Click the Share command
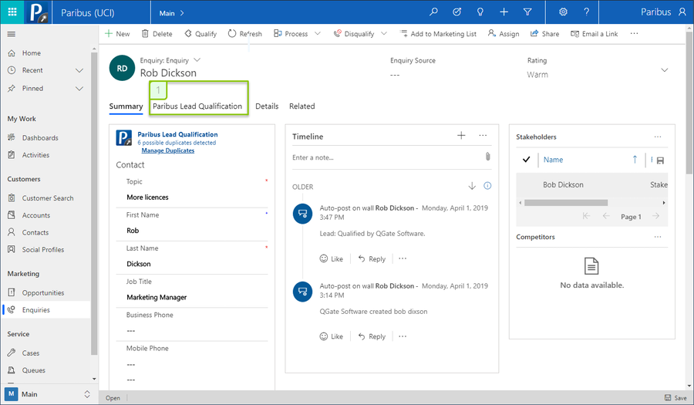 [x=545, y=34]
